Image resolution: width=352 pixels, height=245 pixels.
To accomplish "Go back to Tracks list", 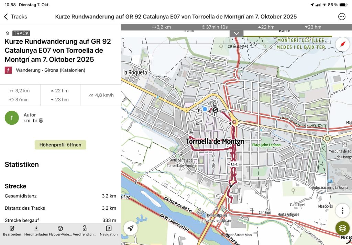I will tap(15, 16).
